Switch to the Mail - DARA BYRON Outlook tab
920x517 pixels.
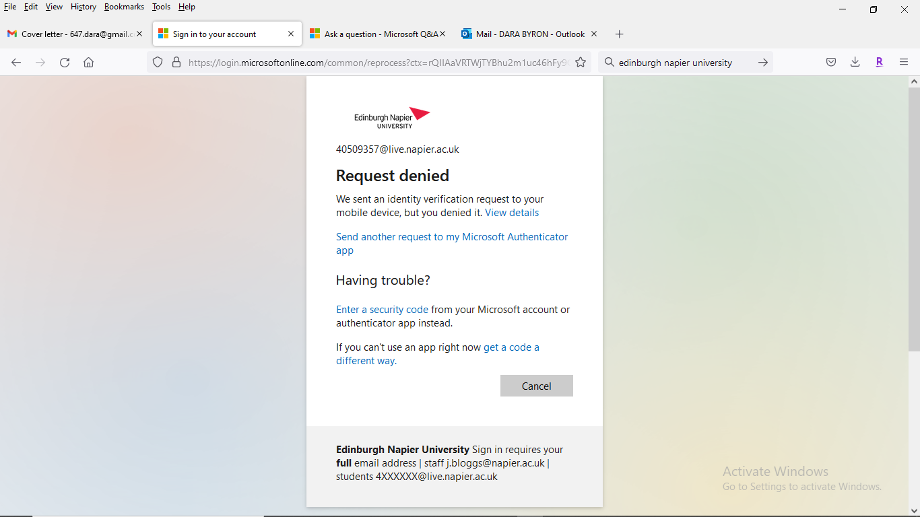click(x=529, y=33)
